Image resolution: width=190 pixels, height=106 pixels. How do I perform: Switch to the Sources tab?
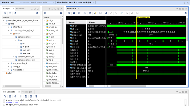click(20, 8)
